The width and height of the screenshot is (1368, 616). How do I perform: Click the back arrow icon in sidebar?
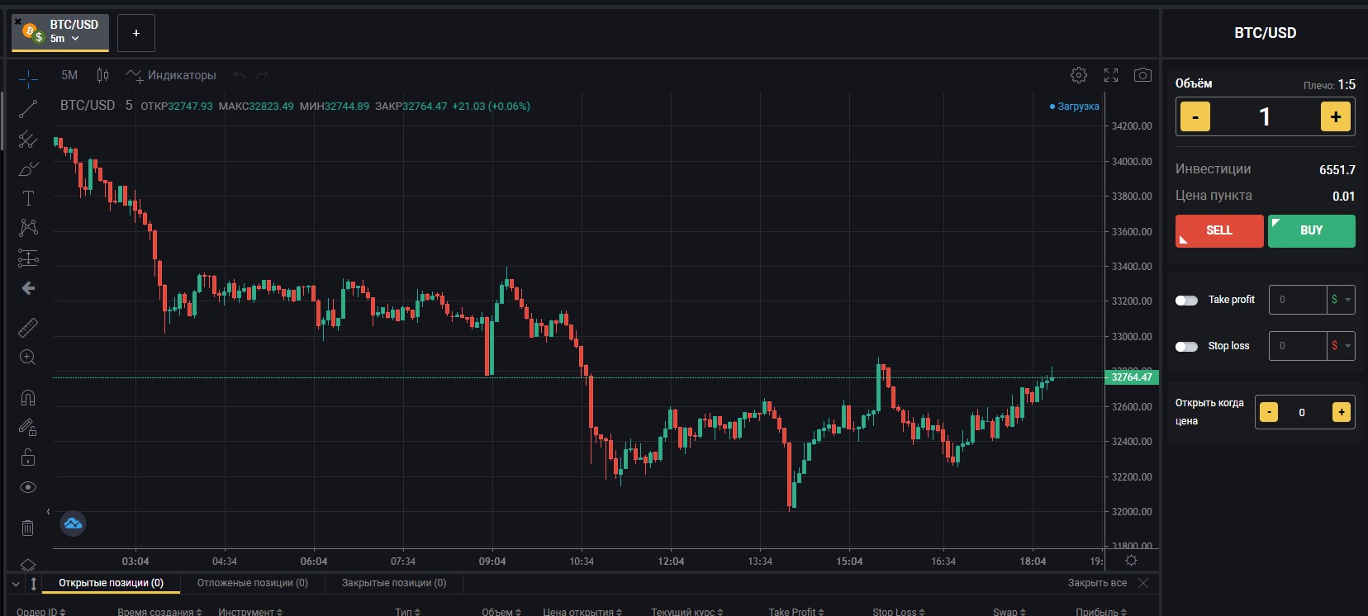click(28, 288)
